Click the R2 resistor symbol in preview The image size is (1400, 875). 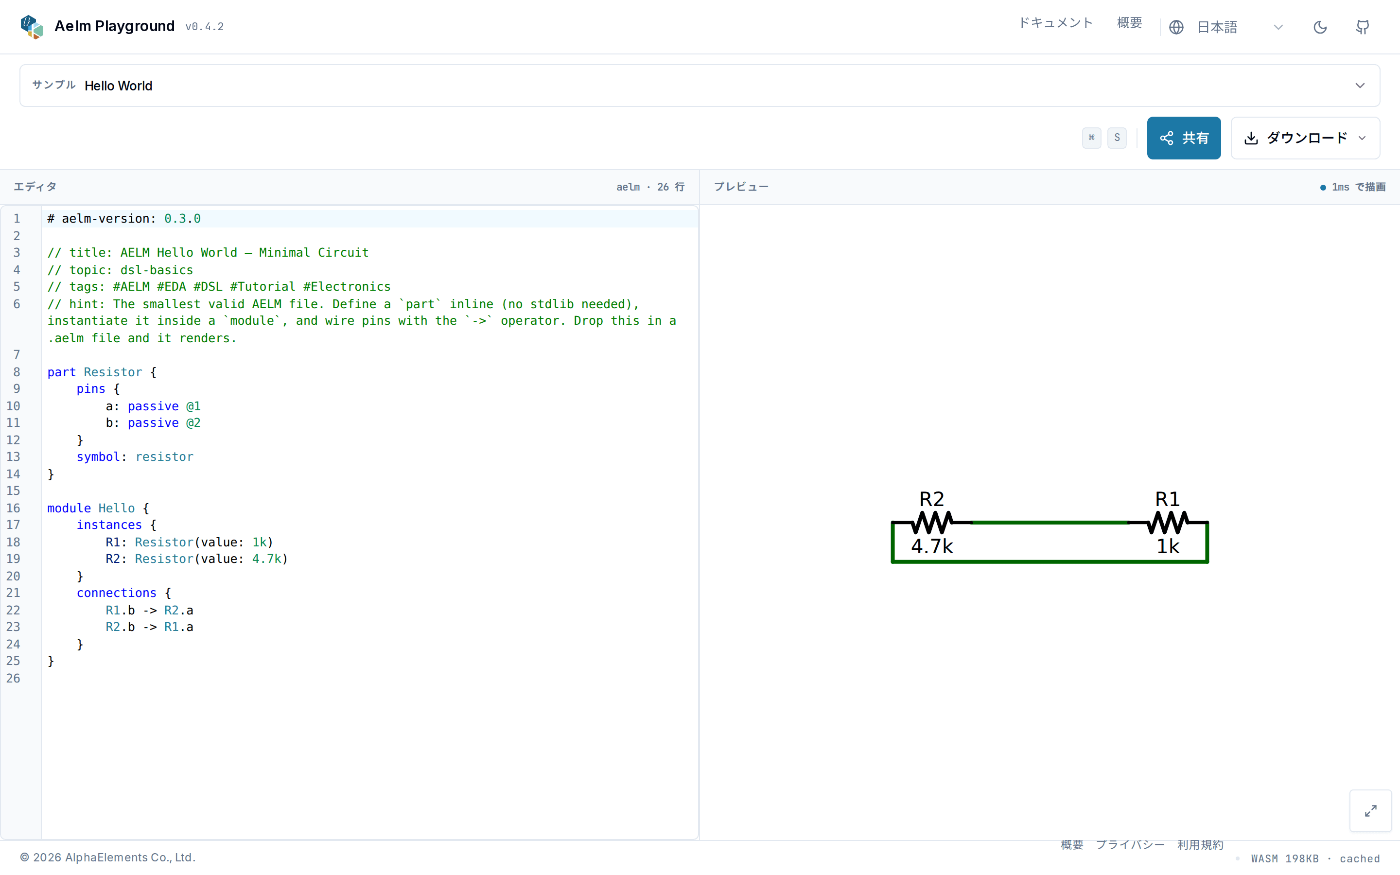(x=931, y=522)
